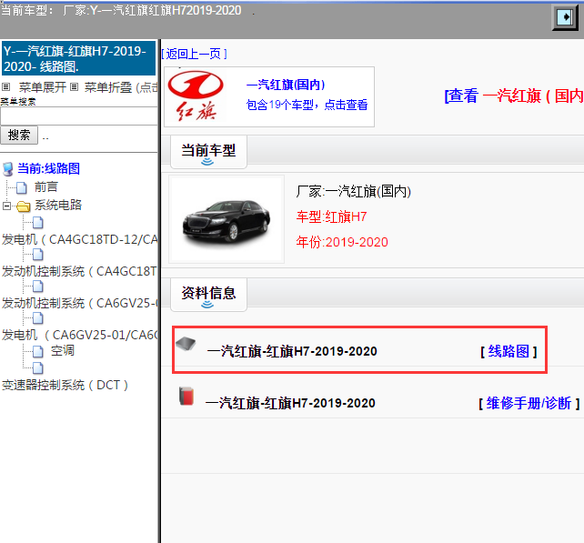The width and height of the screenshot is (584, 543).
Task: Click the page icon above 变速器控制系统 (DCT)
Action: pyautogui.click(x=38, y=368)
